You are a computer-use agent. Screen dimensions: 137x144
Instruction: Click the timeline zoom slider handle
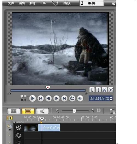74,111
